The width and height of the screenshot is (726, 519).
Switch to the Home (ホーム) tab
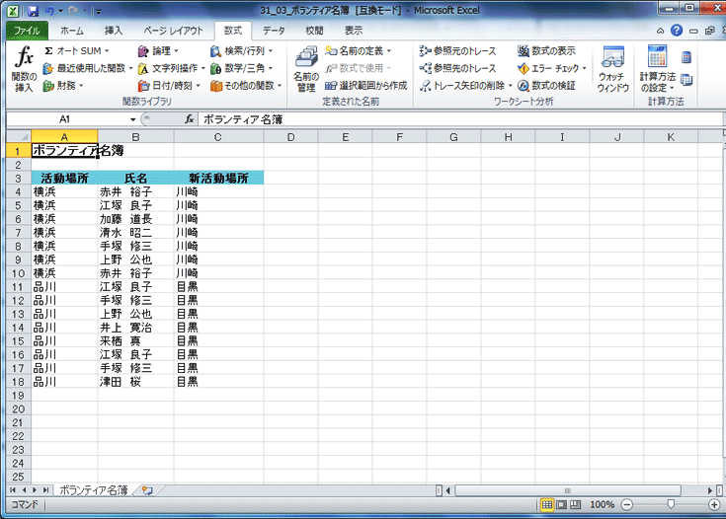72,31
